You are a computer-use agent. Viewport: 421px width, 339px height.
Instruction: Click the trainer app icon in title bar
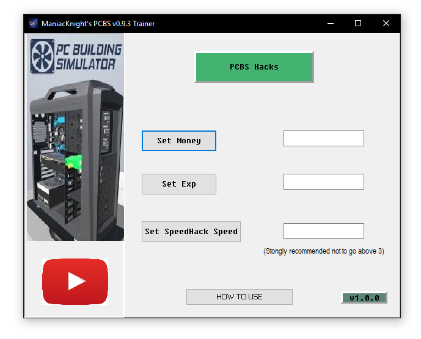click(33, 24)
